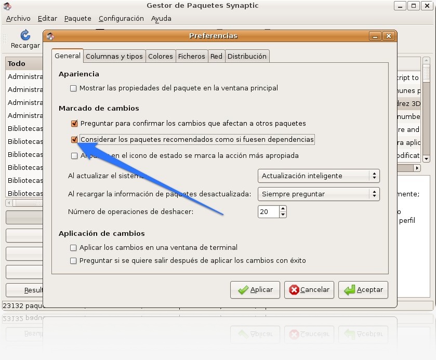436x360 pixels.
Task: Enable Aplicar los cambios en ventana de terminal
Action: click(73, 248)
